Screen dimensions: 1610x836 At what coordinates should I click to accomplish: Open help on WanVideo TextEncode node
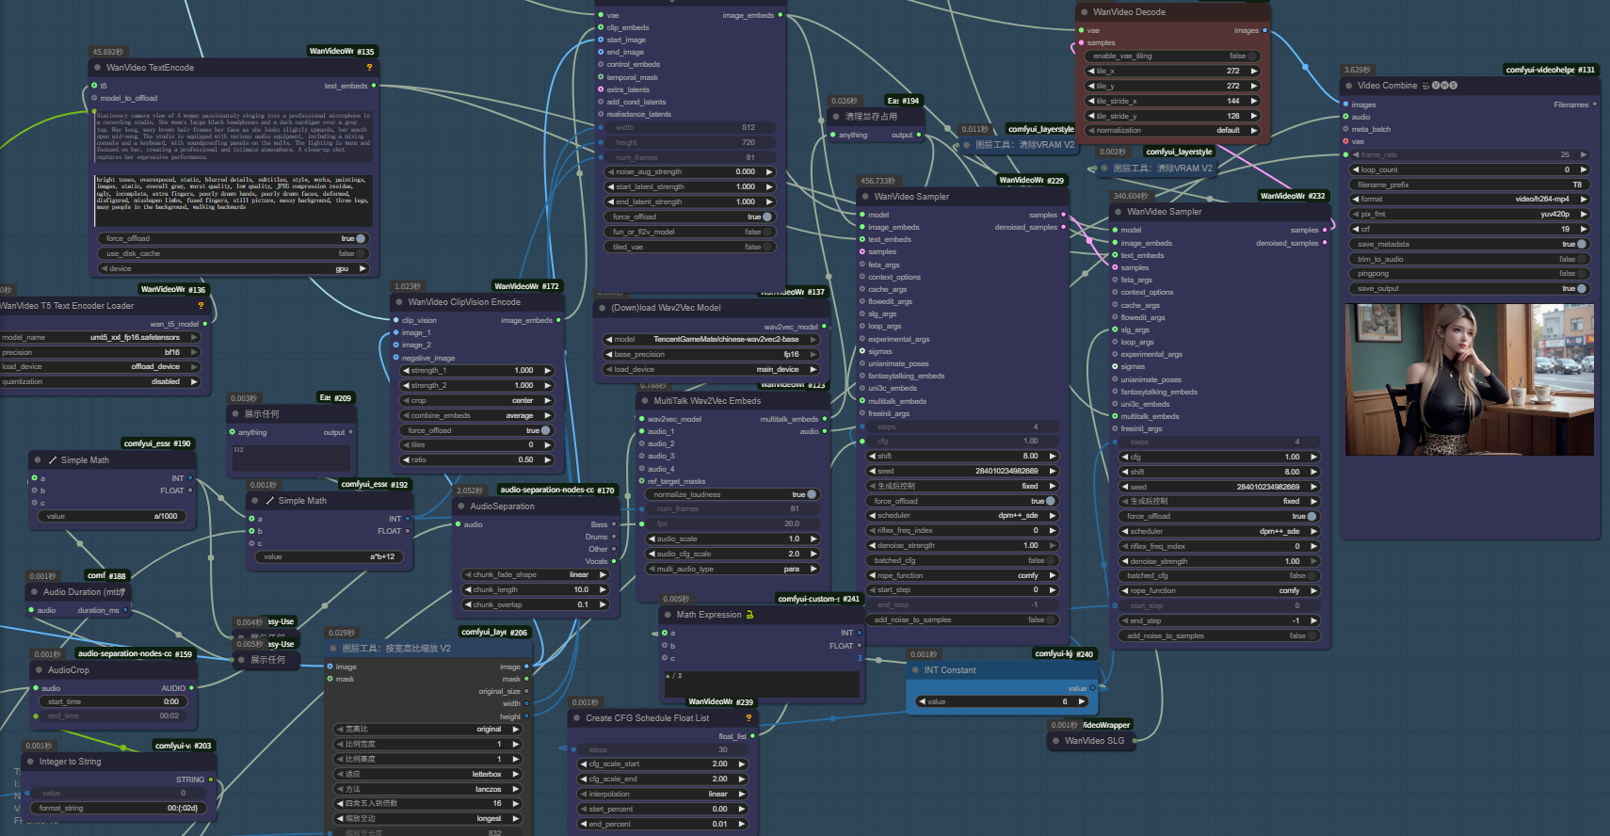pos(369,67)
